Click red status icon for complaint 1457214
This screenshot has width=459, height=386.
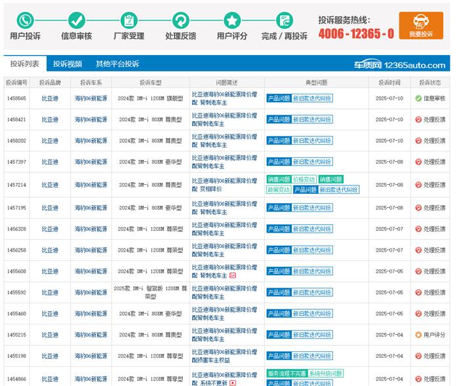(418, 185)
